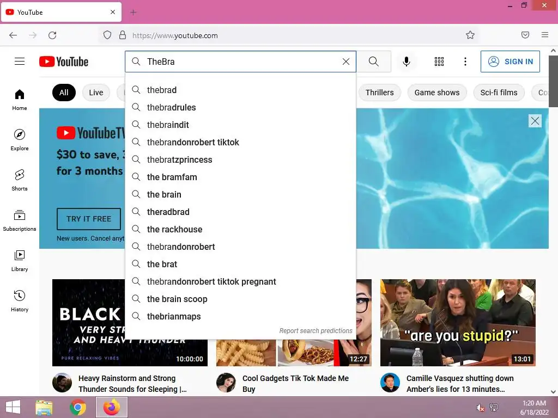Screen dimensions: 558x418
Task: Click the Save to Pocket icon
Action: (525, 35)
